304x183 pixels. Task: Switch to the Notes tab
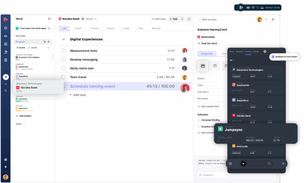click(127, 28)
